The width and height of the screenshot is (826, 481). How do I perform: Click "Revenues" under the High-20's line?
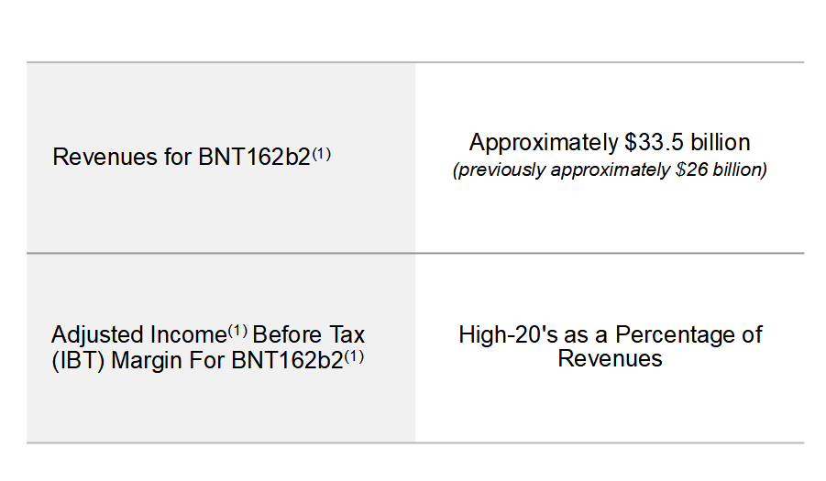pyautogui.click(x=610, y=358)
